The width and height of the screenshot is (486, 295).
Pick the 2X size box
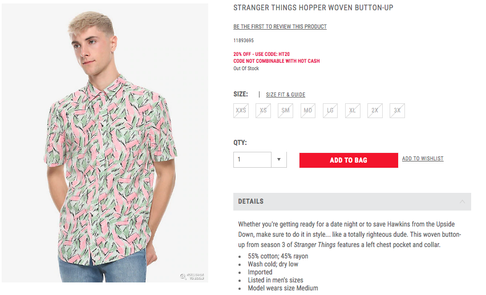pyautogui.click(x=375, y=110)
